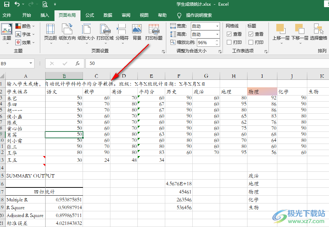Click cell 回归统计
The width and height of the screenshot is (329, 227).
click(44, 192)
